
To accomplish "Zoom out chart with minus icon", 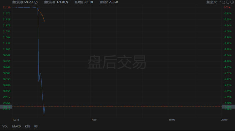I will 228,2.
